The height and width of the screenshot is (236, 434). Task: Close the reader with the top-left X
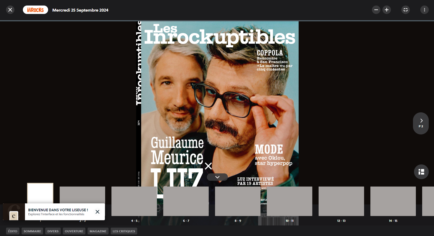click(x=10, y=10)
